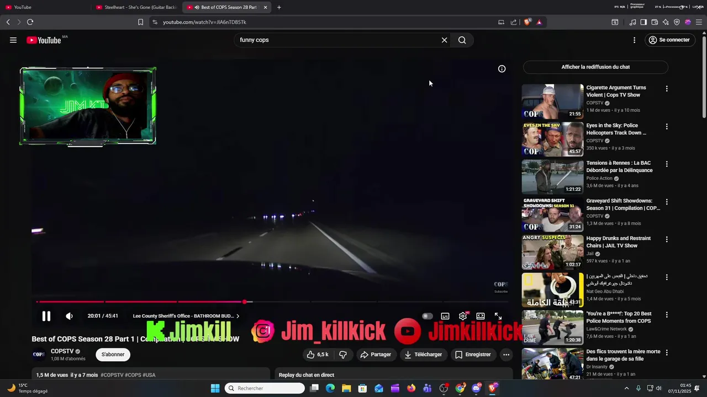Open 'Happy Drunks and Restraint Chairs' thumbnail
The height and width of the screenshot is (397, 707).
(x=552, y=252)
